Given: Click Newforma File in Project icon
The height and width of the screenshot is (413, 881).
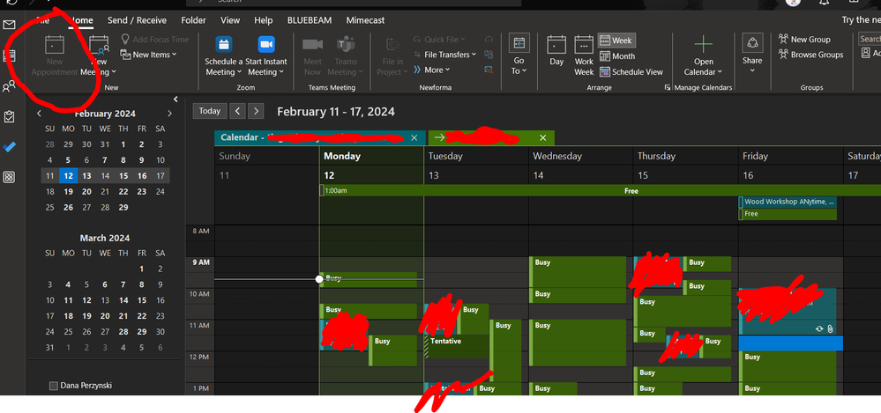Looking at the screenshot, I should pos(392,45).
